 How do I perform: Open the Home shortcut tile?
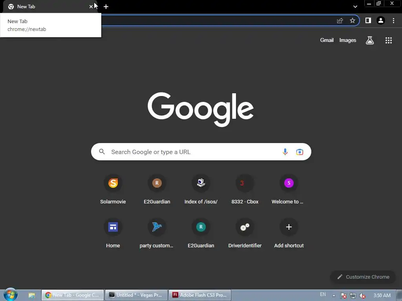(113, 234)
